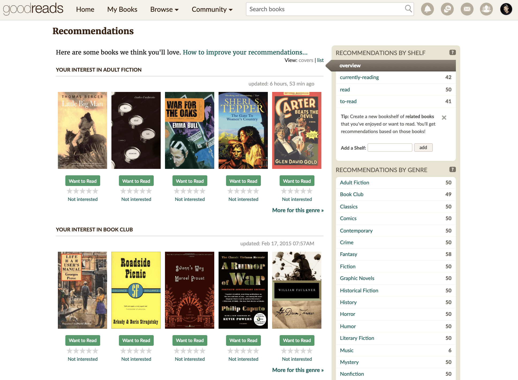Select the overview tab in Recommendations by Shelf
Viewport: 518px width, 380px height.
[350, 65]
